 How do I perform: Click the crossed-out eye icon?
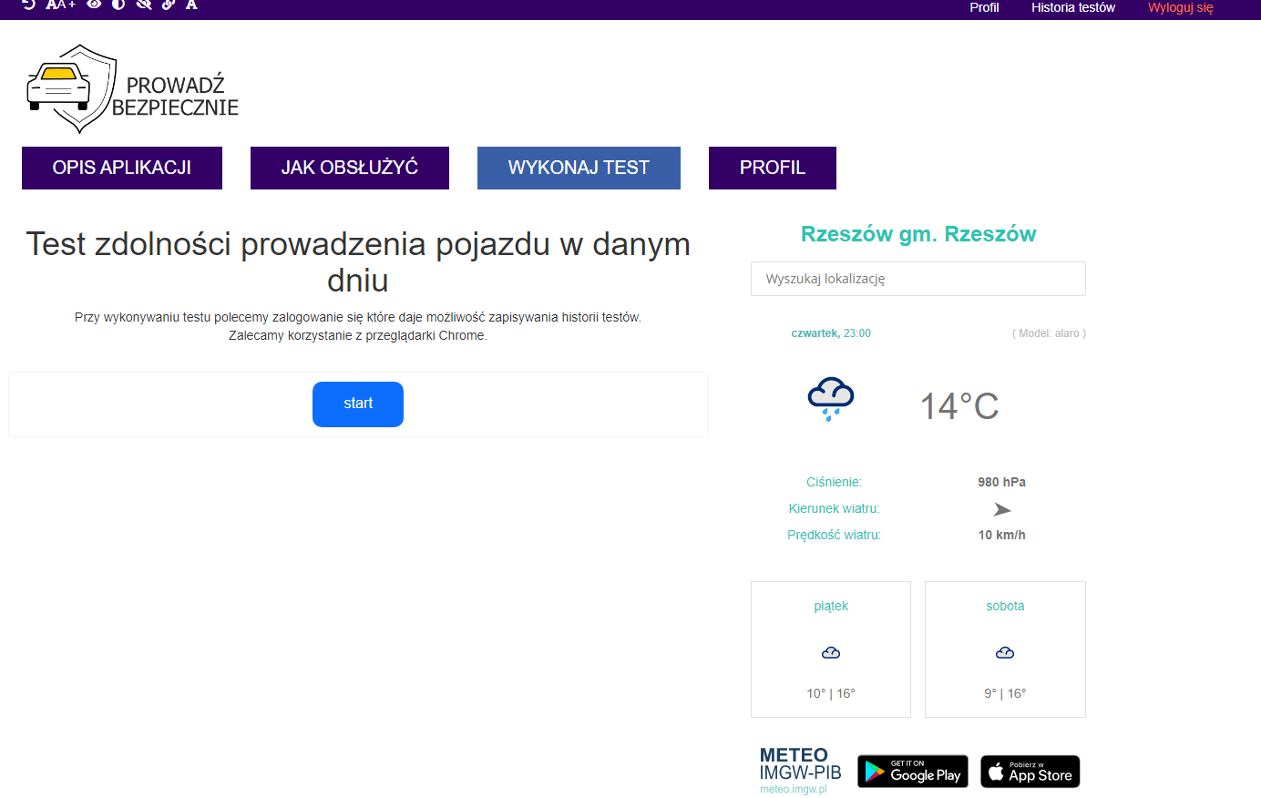tap(143, 5)
